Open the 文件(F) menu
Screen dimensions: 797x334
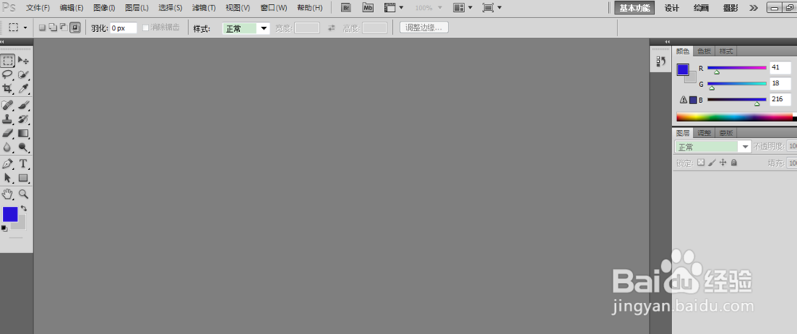pos(37,8)
